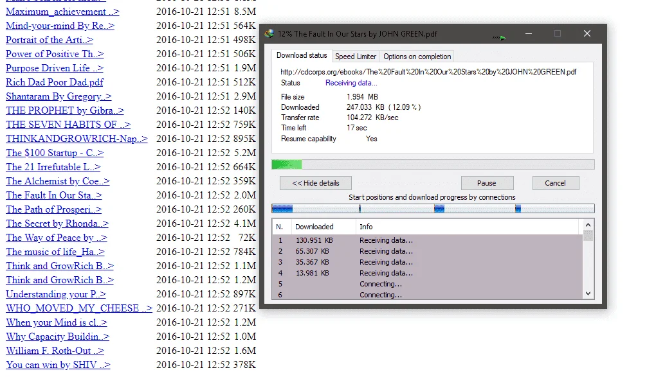Screen dimensions: 647x377
Task: Open the Mind-your-mind By Re.. link
Action: tap(60, 26)
